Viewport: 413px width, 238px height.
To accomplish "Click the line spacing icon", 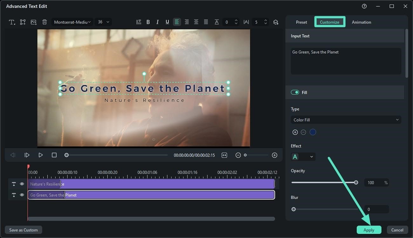I will coord(217,22).
